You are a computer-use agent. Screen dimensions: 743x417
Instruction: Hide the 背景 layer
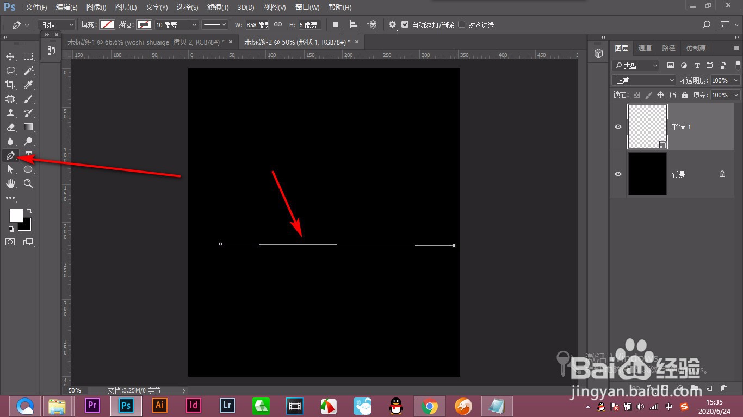[618, 174]
